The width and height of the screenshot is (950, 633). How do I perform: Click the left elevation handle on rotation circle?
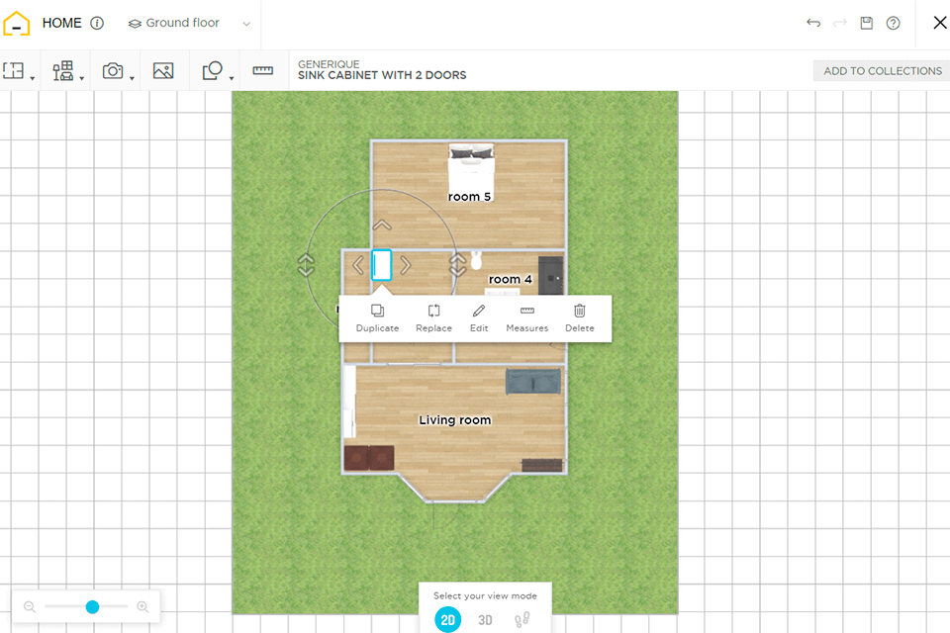click(x=306, y=265)
